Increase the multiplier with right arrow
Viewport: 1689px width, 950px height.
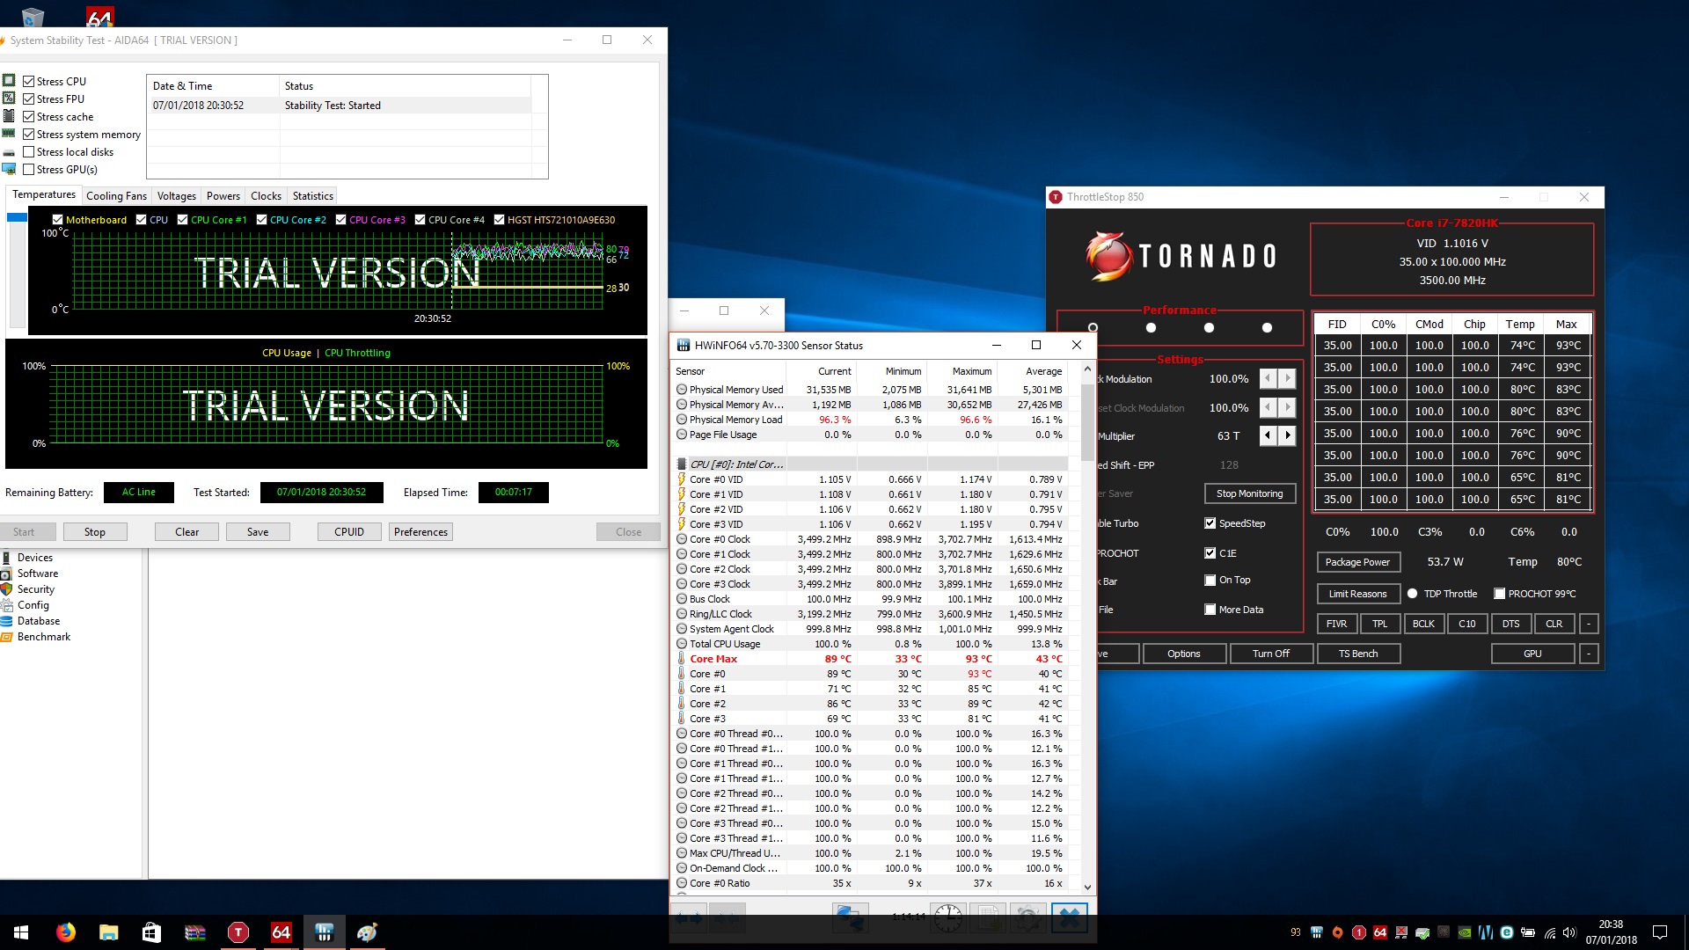click(1288, 435)
